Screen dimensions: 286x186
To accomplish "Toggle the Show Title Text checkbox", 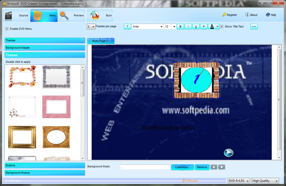I will click(x=222, y=27).
